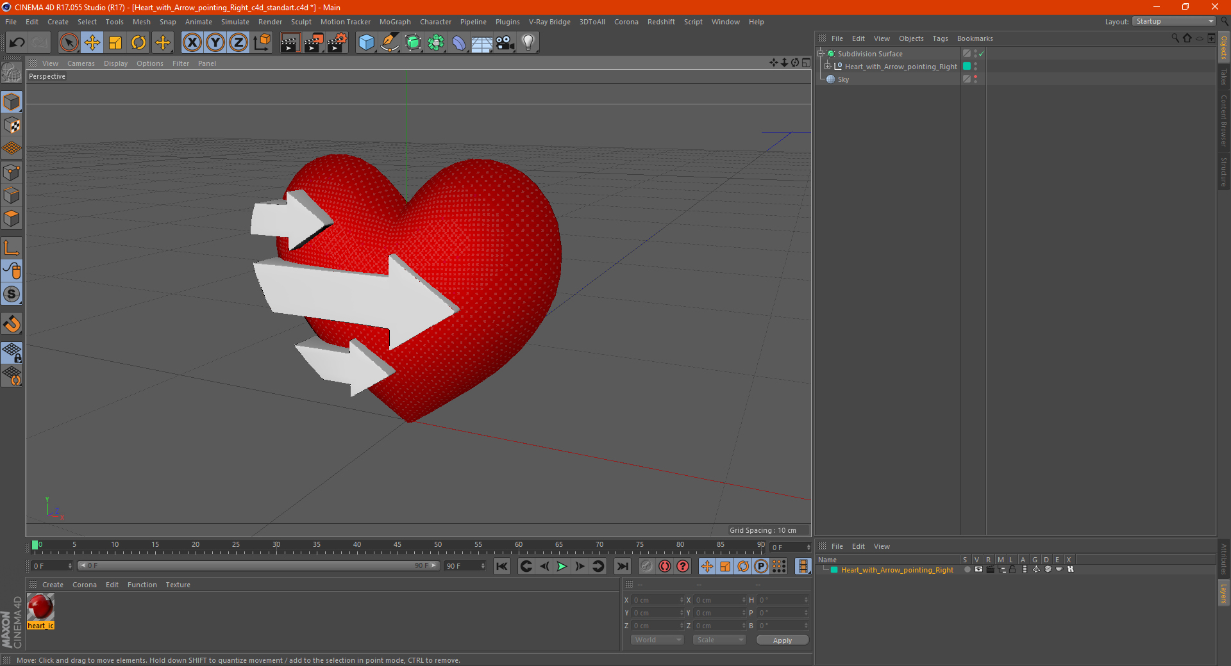Open the Array modeling objects icon
Viewport: 1231px width, 666px height.
436,43
